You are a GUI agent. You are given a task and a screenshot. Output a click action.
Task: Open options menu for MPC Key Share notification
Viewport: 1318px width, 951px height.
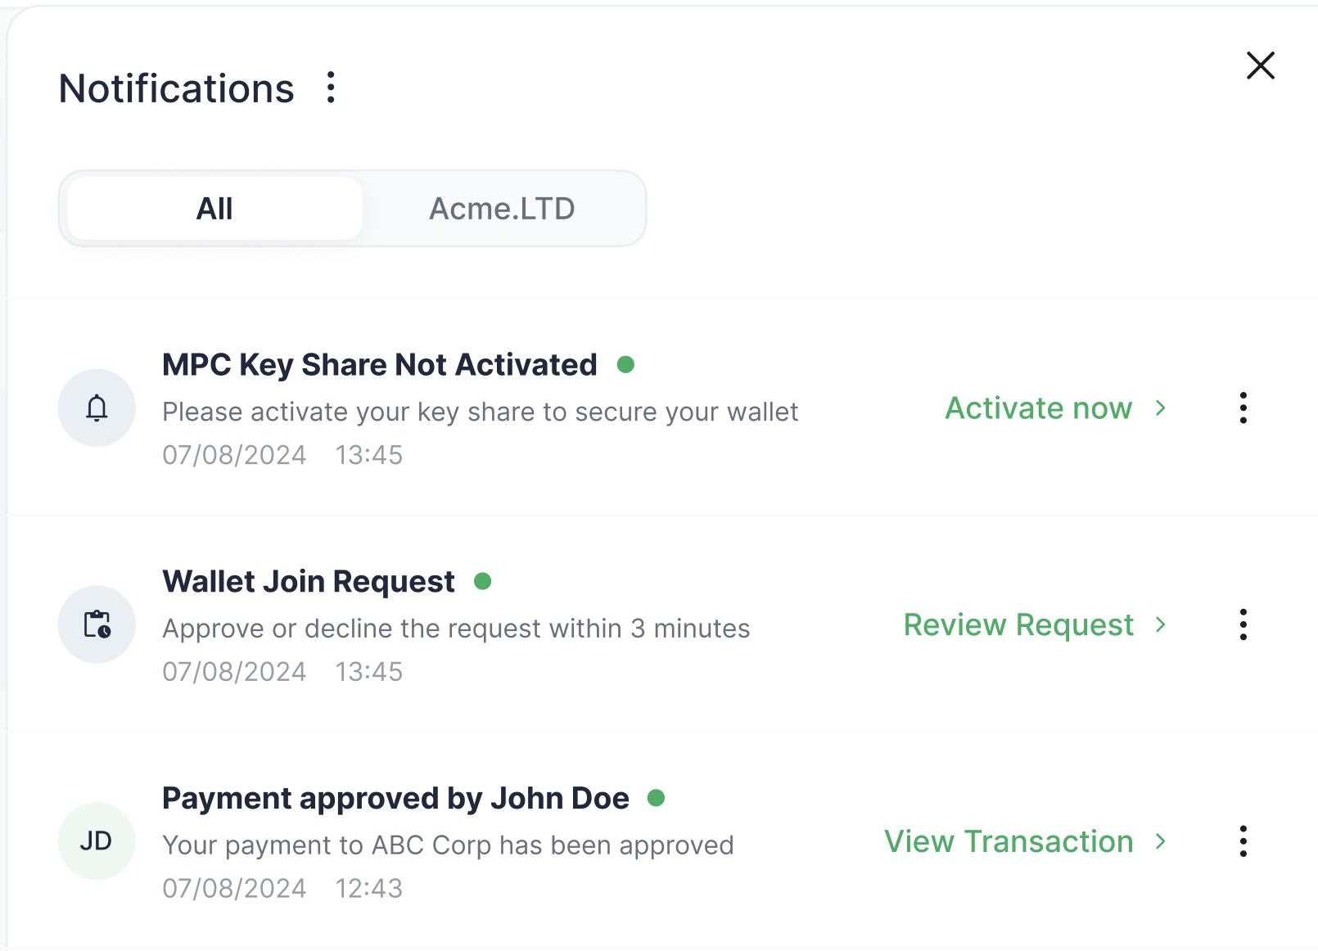(1243, 408)
